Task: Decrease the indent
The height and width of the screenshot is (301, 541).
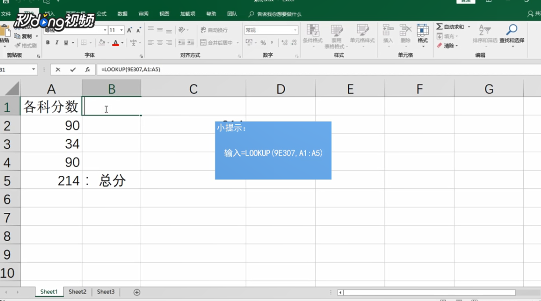Action: 182,43
